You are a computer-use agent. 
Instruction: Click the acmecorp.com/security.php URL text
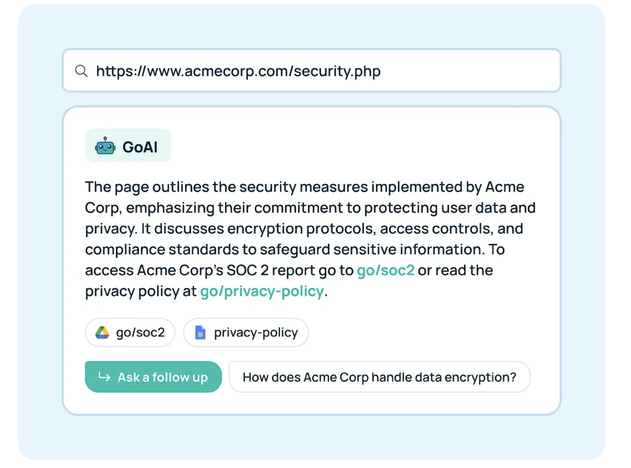click(238, 71)
